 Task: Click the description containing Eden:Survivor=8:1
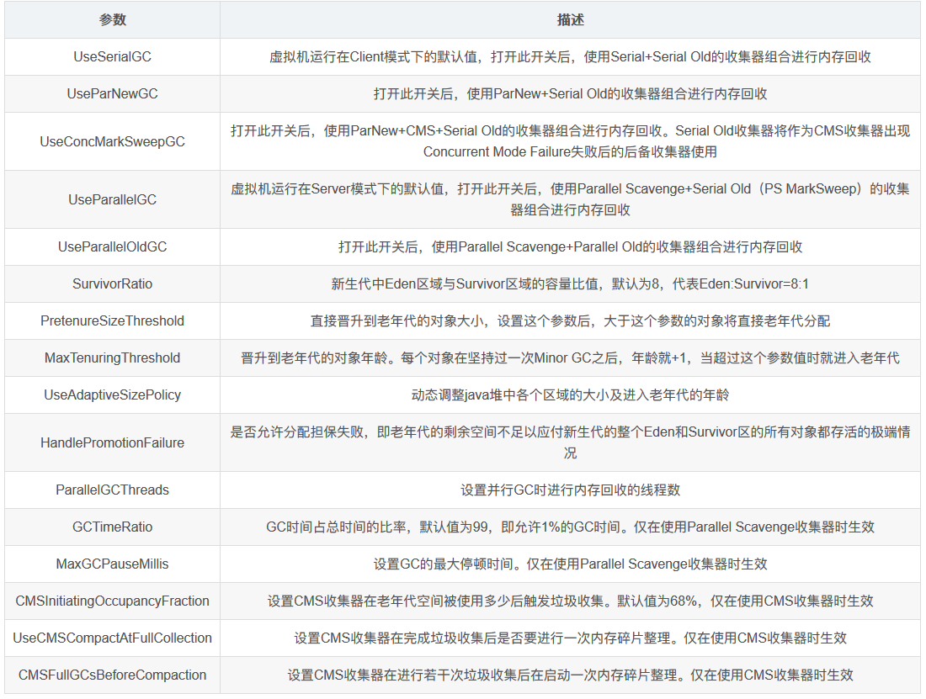tap(570, 283)
